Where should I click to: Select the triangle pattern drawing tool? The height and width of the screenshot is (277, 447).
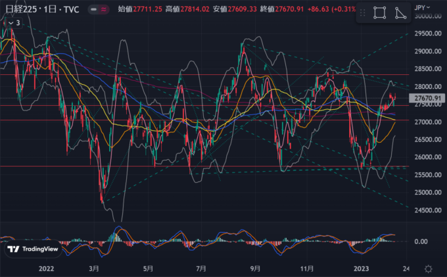400,13
